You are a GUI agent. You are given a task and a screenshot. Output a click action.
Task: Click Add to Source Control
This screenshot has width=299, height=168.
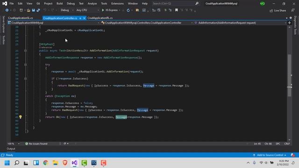(x=270, y=155)
